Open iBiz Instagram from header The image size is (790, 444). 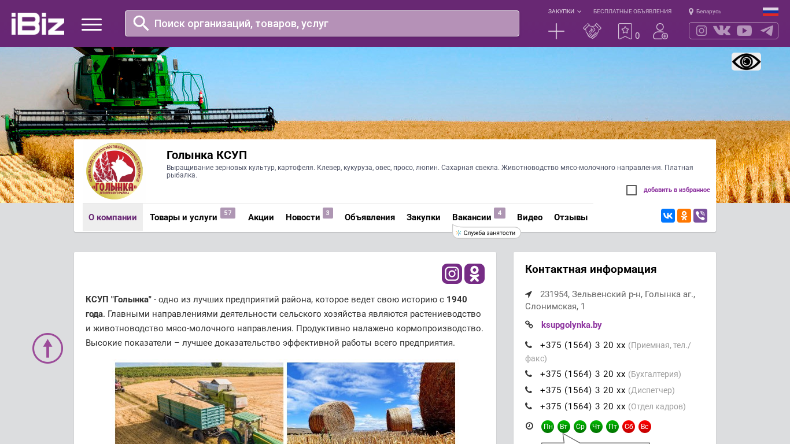tap(702, 31)
